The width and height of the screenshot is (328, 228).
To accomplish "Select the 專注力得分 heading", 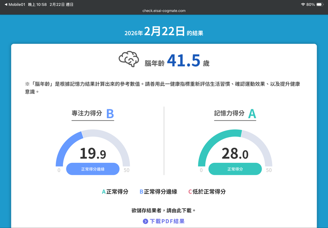I will click(x=87, y=113).
